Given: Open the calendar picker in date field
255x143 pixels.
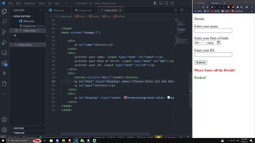Looking at the screenshot, I should pos(218,43).
